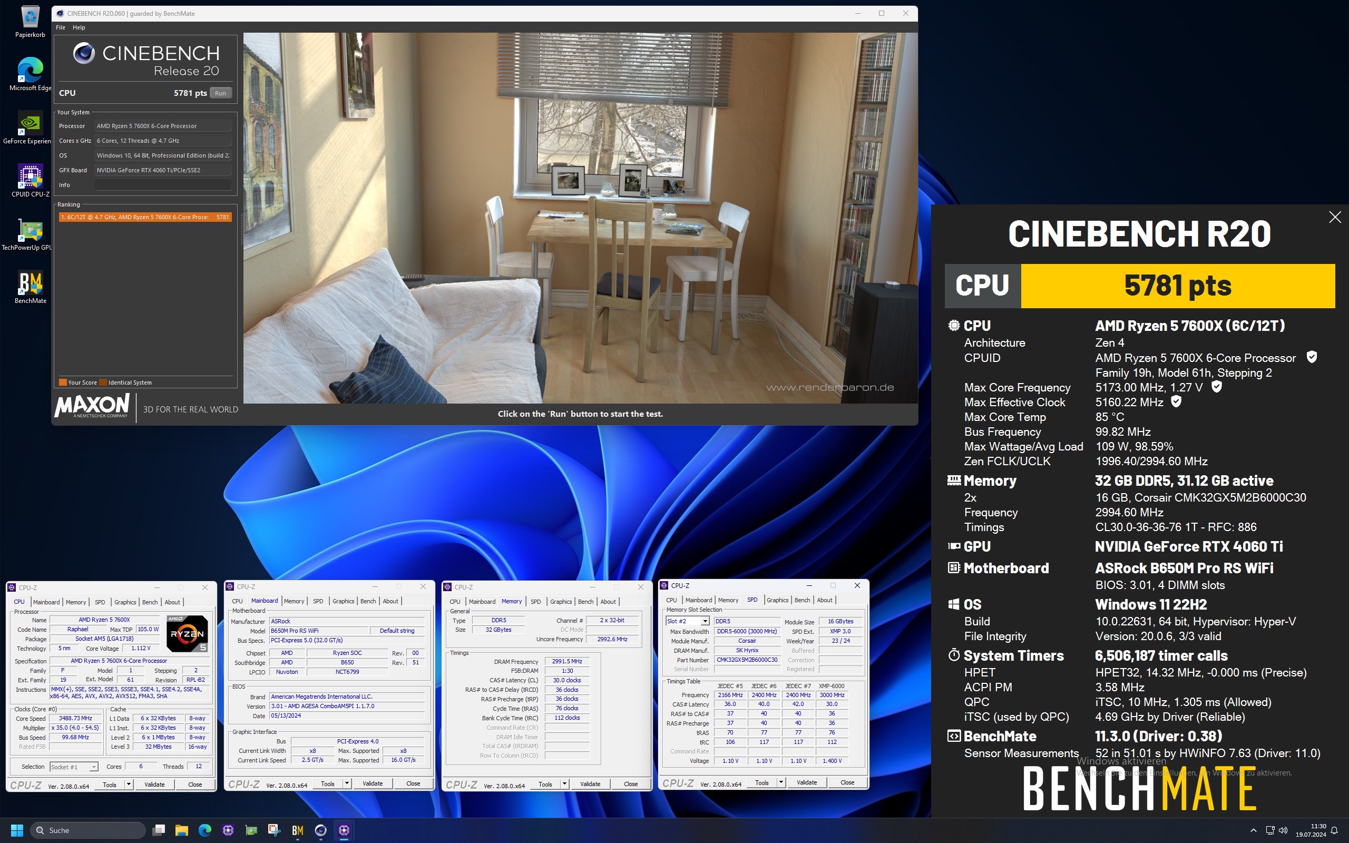This screenshot has height=843, width=1349.
Task: Click the System Timers clock icon in BenchMate
Action: (x=954, y=655)
